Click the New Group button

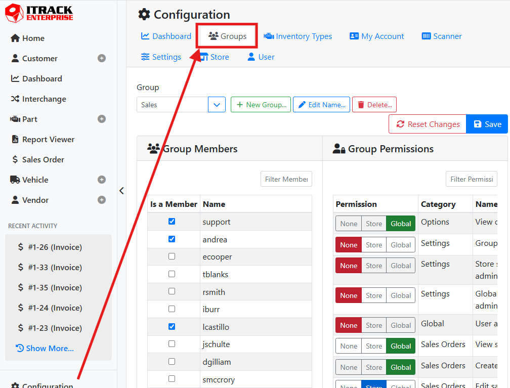261,105
